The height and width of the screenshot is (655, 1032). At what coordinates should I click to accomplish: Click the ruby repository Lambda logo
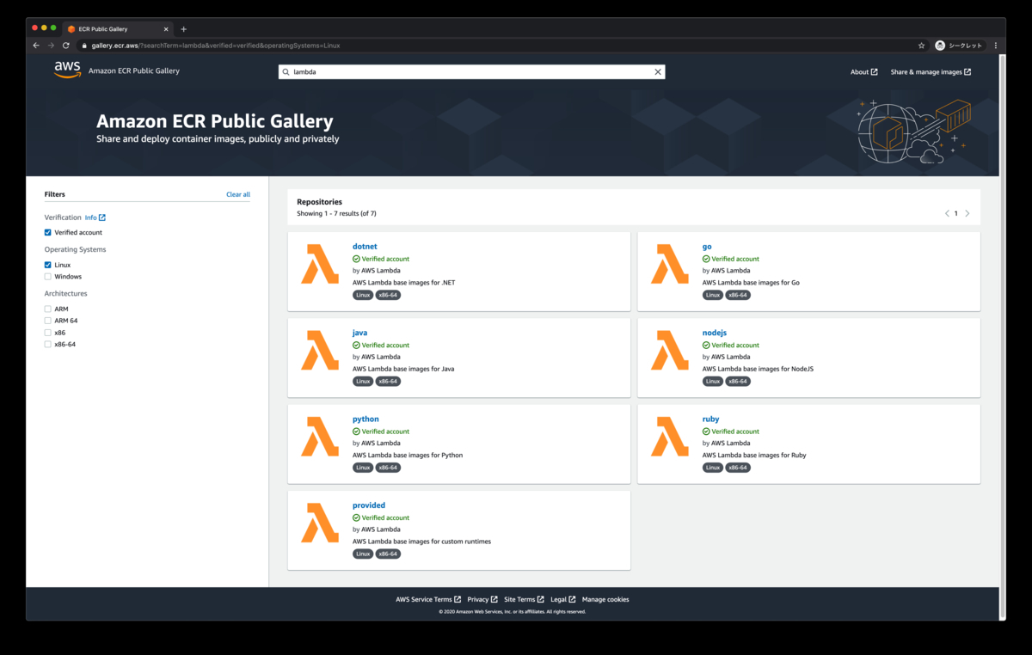(x=670, y=437)
